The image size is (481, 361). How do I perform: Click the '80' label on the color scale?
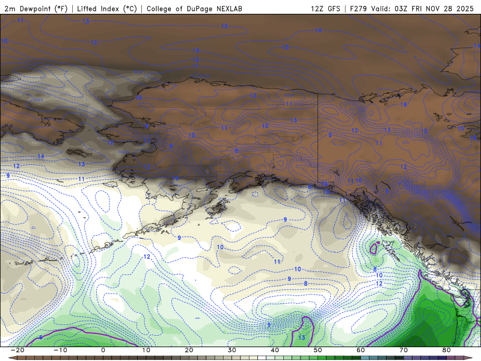(x=447, y=350)
